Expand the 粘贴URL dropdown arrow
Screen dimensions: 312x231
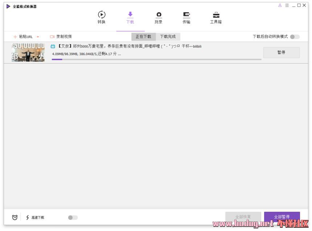tap(38, 37)
